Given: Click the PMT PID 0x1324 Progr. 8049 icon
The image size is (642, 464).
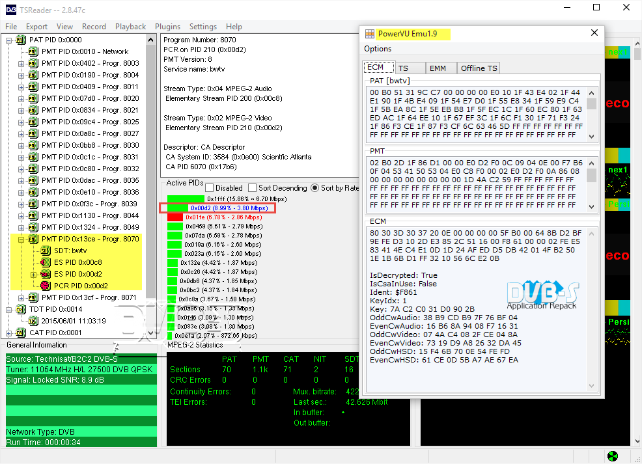Looking at the screenshot, I should pyautogui.click(x=33, y=227).
